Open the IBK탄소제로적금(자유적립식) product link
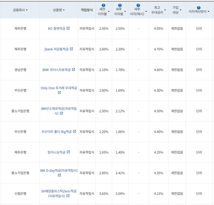214x205 pixels. point(59,109)
